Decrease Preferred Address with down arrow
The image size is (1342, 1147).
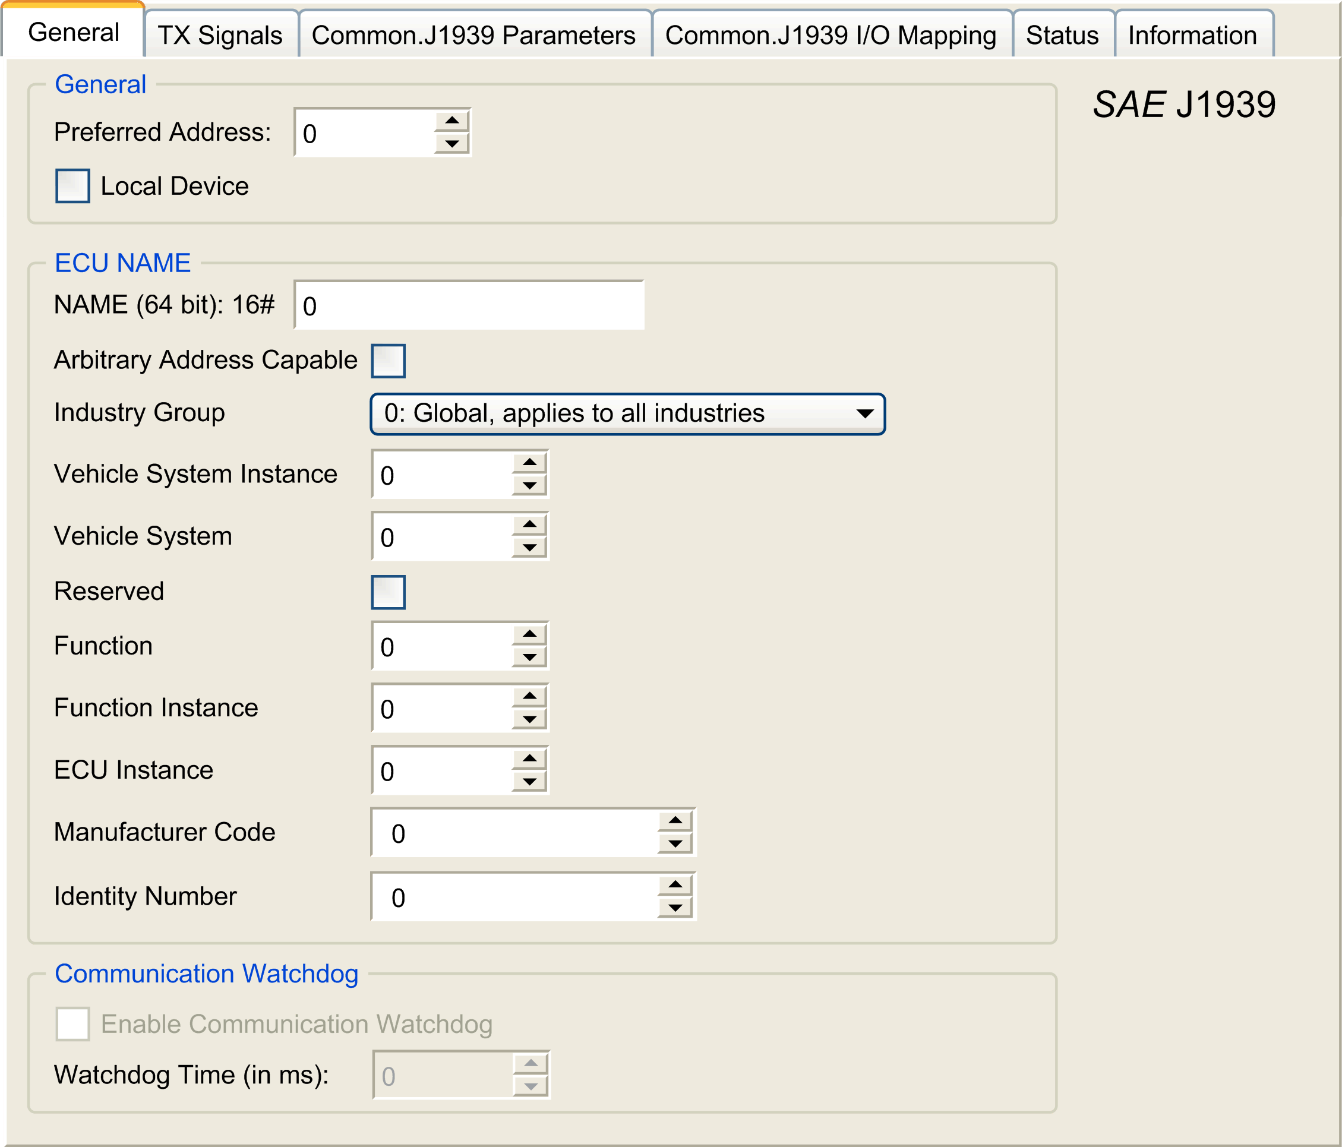coord(451,143)
